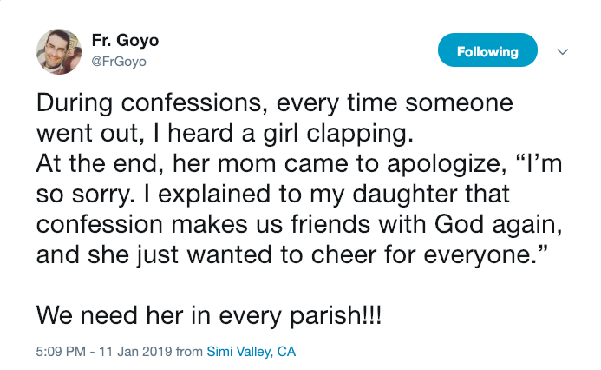Click the word "from" before the location

[x=188, y=352]
